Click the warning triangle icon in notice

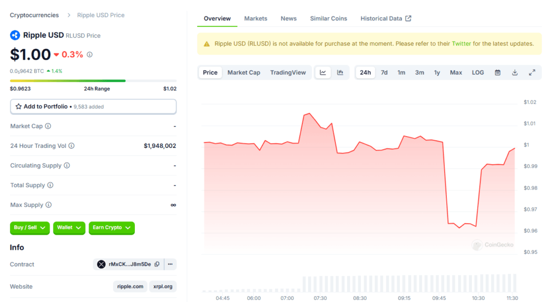pos(207,44)
